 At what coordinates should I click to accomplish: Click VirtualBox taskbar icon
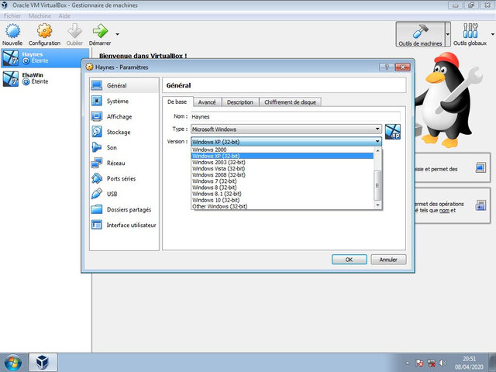tap(43, 363)
